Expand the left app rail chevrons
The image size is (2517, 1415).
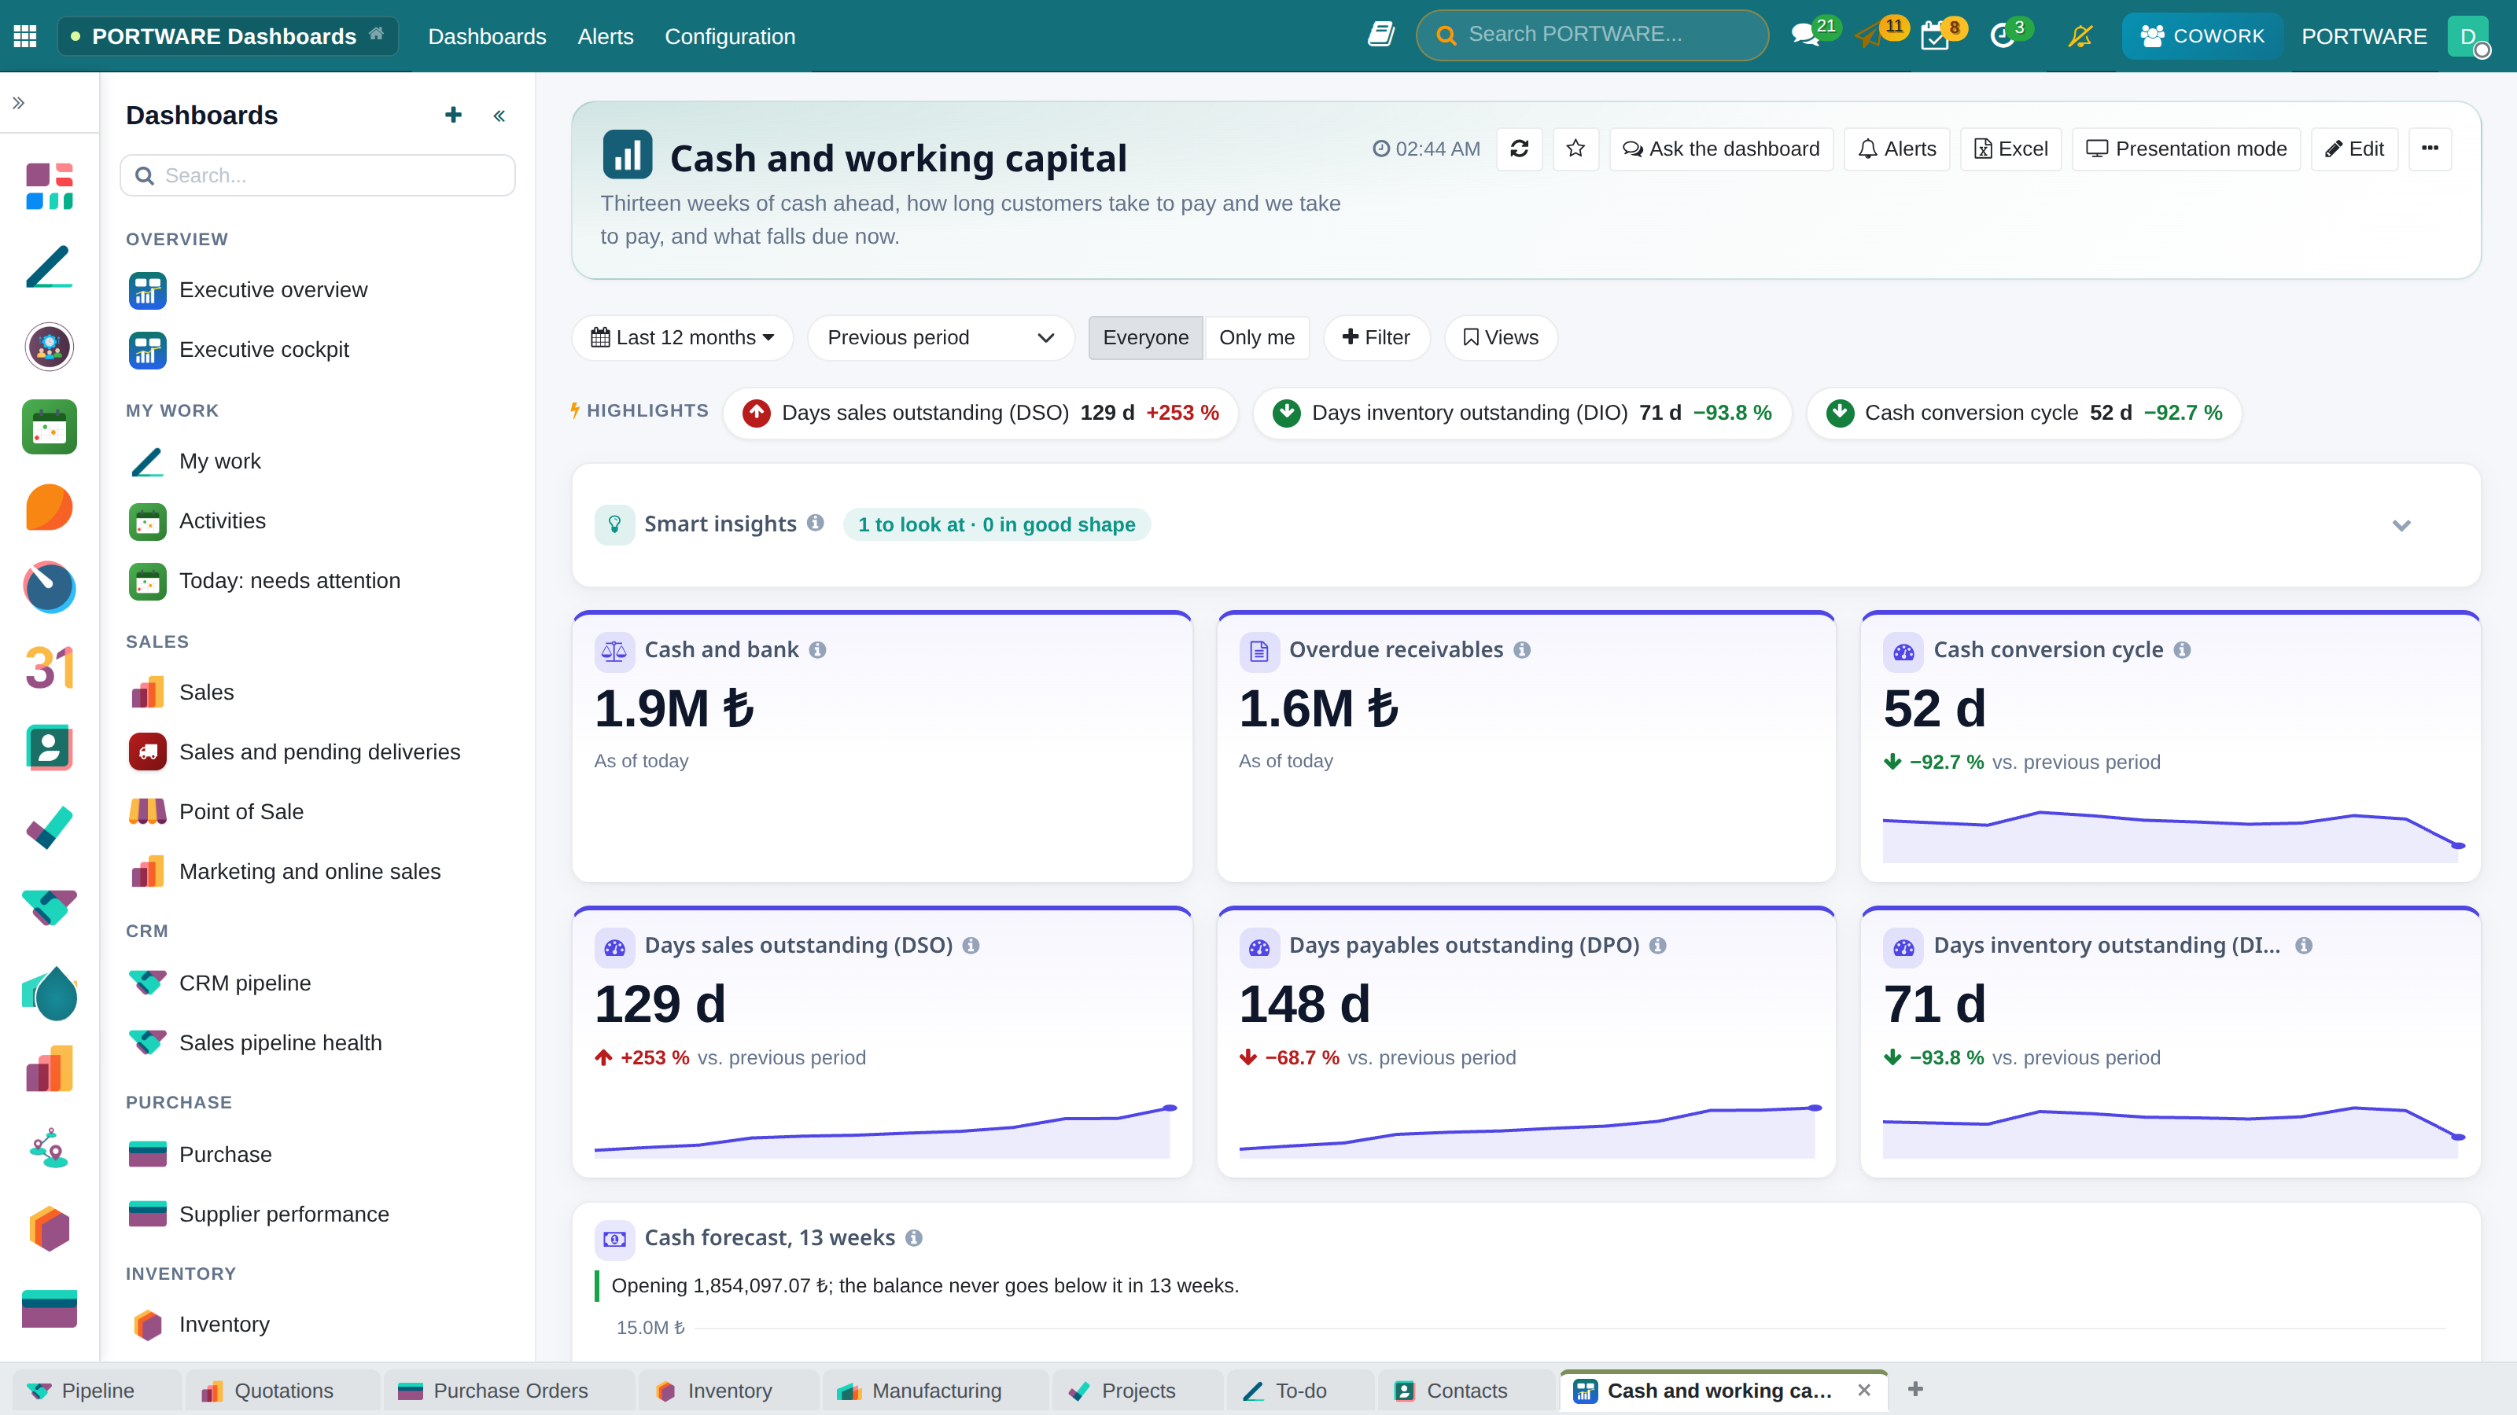coord(19,102)
